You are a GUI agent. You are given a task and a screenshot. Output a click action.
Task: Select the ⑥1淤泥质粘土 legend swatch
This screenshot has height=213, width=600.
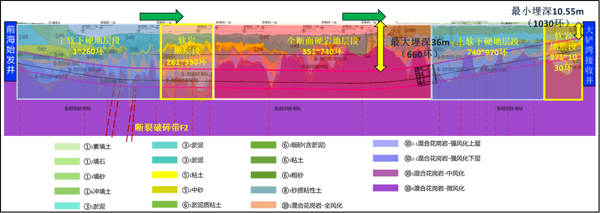(x=165, y=204)
